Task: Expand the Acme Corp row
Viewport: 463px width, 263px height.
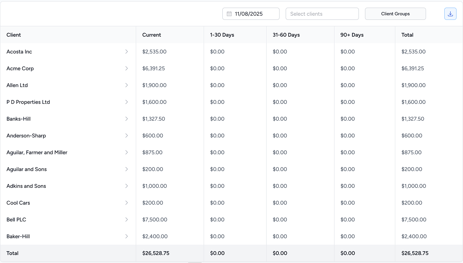Action: tap(127, 68)
